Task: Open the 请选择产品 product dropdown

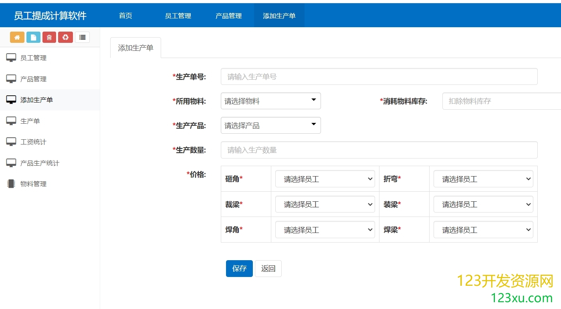Action: pyautogui.click(x=270, y=125)
